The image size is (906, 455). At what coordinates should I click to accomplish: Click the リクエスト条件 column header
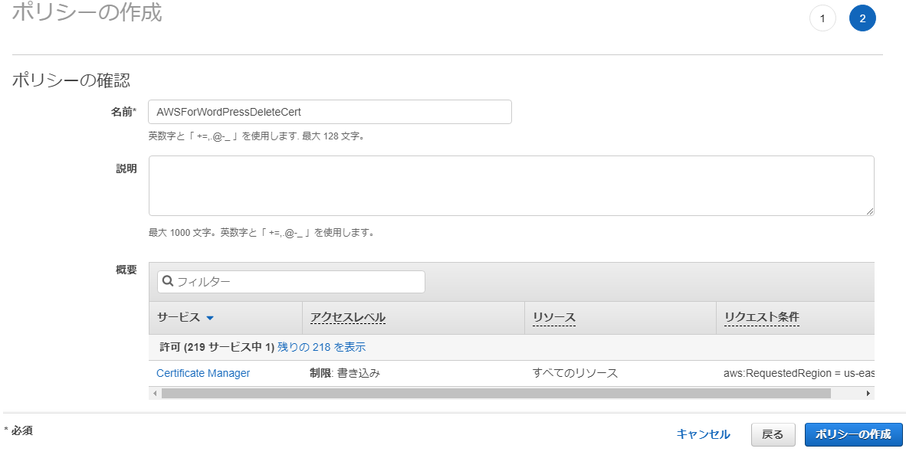click(x=762, y=317)
